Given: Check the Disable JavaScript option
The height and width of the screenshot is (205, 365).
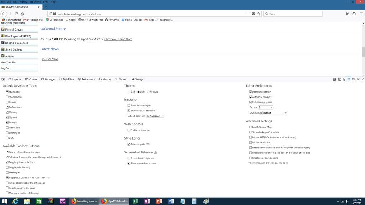Looking at the screenshot, I should coord(251,142).
